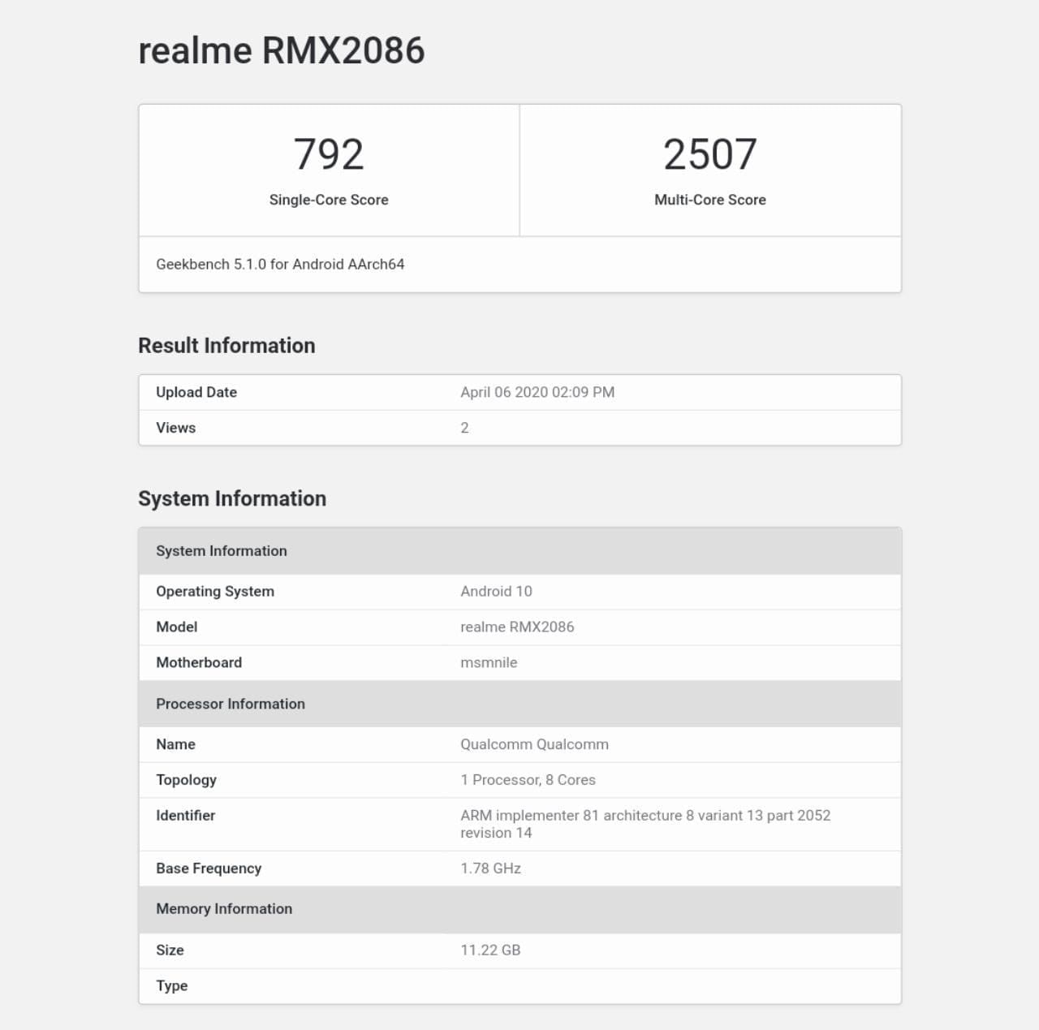Select the 11.22 GB memory value
Image resolution: width=1039 pixels, height=1030 pixels.
tap(490, 950)
